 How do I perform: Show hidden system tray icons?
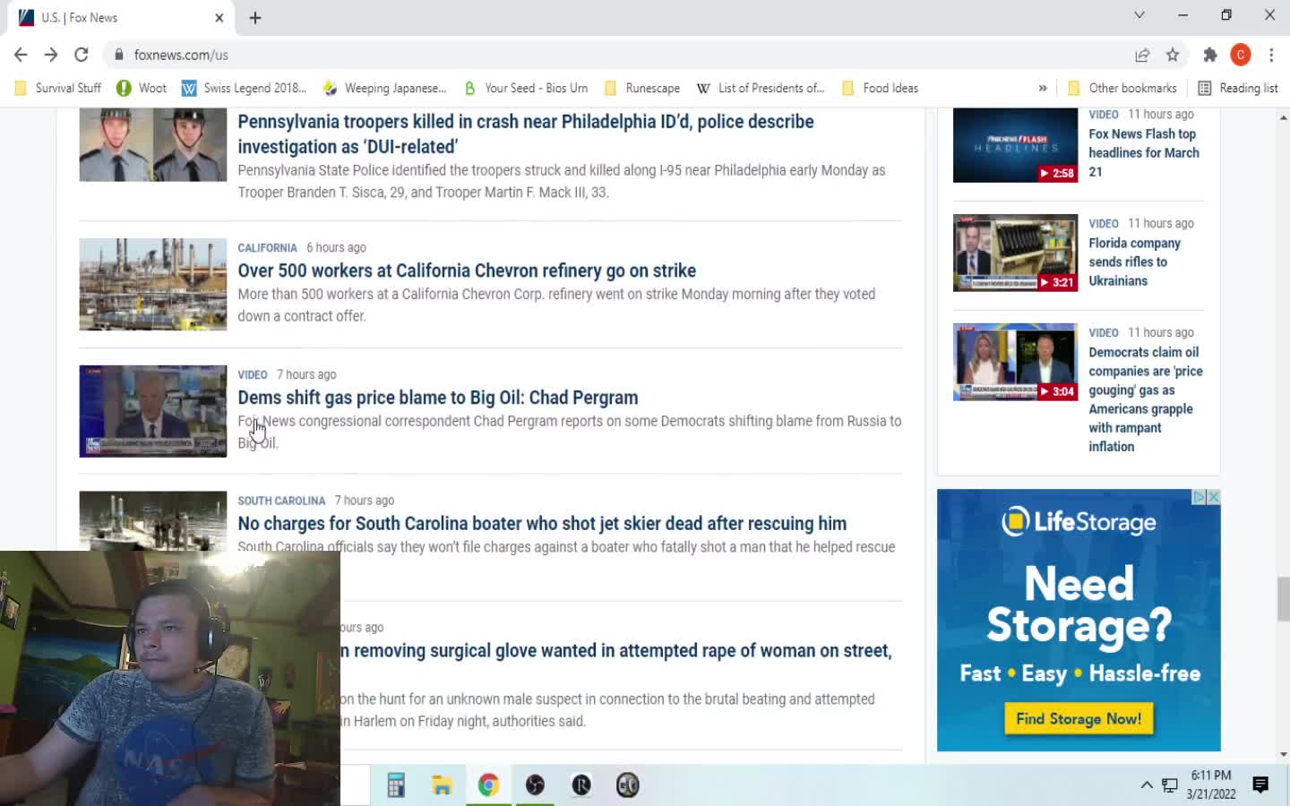[x=1147, y=785]
